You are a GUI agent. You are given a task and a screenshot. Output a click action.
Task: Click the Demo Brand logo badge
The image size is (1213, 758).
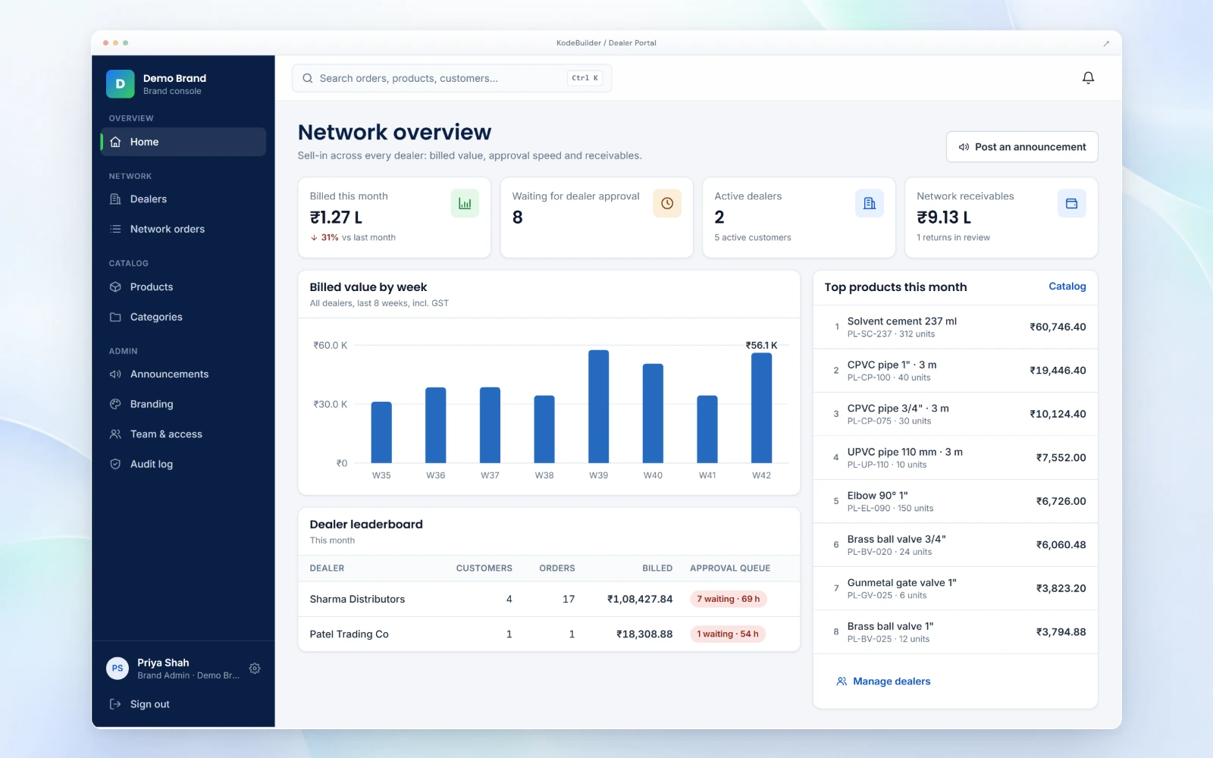pyautogui.click(x=120, y=84)
